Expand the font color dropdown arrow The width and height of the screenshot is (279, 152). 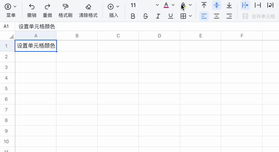[x=173, y=5]
